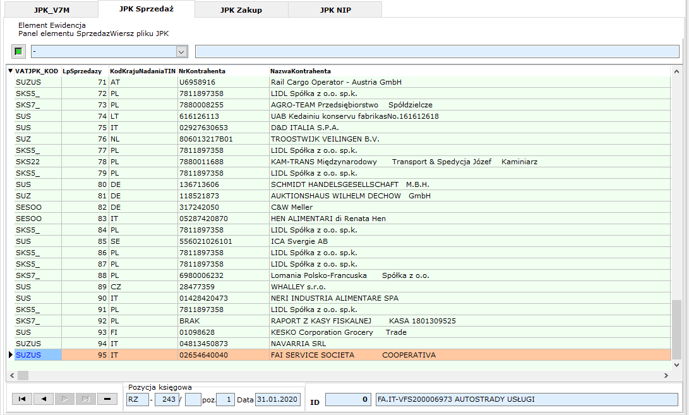Image resolution: width=689 pixels, height=415 pixels.
Task: Select the WHALLEY s.r.o. row
Action: (343, 287)
